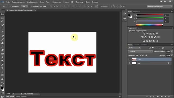This screenshot has height=98, width=174.
Task: Select the Dodge tool
Action: 2,61
